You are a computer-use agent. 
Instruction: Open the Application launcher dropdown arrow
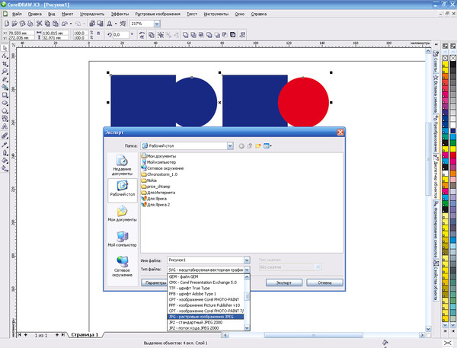[x=116, y=24]
